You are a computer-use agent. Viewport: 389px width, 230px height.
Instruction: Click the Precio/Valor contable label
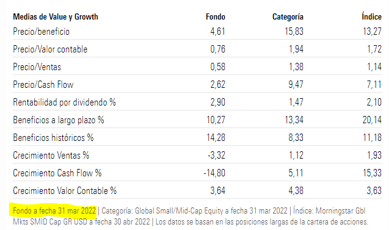pos(50,49)
